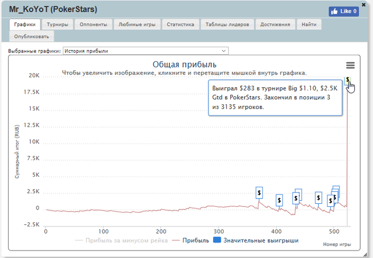Expand the История прибыли dropdown
The height and width of the screenshot is (258, 373).
pos(145,51)
